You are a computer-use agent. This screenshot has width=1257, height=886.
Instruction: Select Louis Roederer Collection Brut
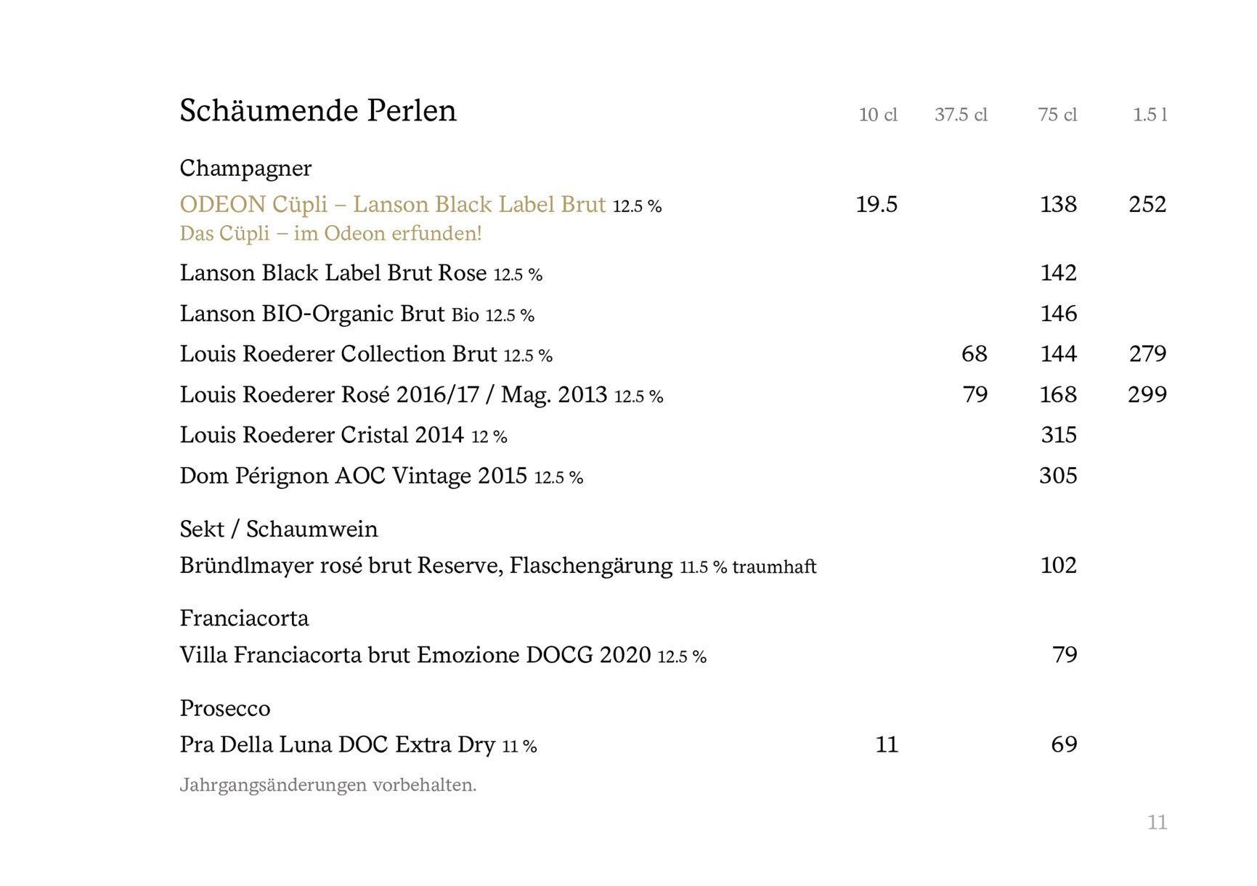[338, 354]
